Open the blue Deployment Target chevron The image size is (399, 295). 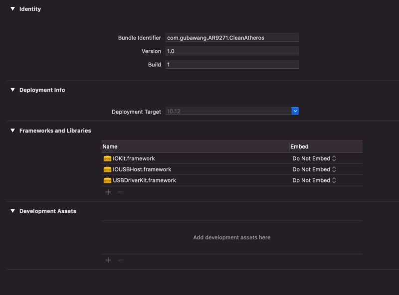[294, 111]
